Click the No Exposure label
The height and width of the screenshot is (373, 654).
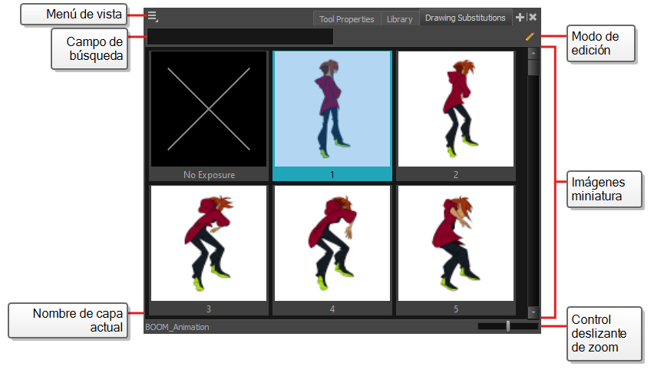point(209,175)
